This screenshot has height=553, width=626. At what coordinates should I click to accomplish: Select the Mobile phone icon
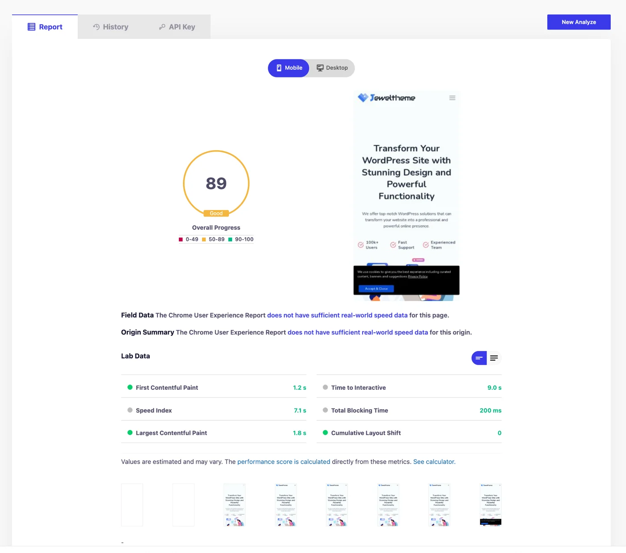pyautogui.click(x=279, y=68)
